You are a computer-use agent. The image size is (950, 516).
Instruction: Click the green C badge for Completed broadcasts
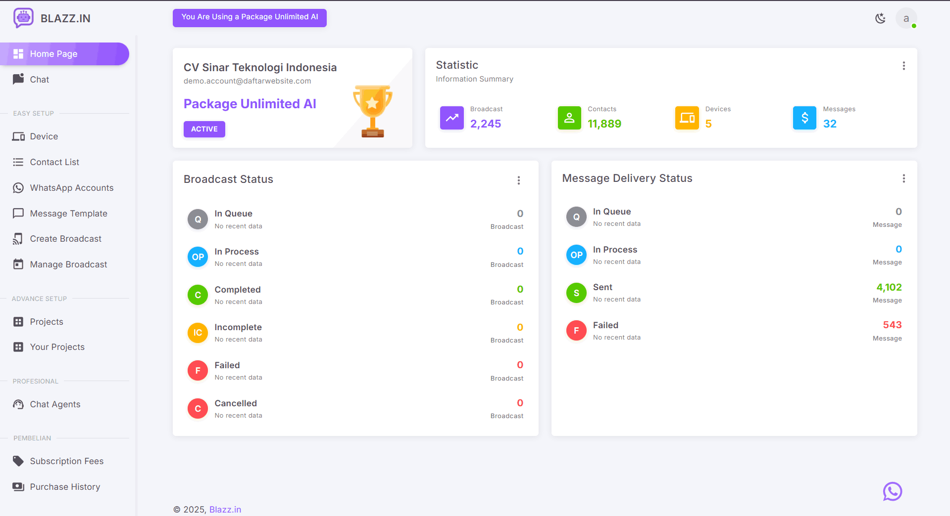coord(198,295)
